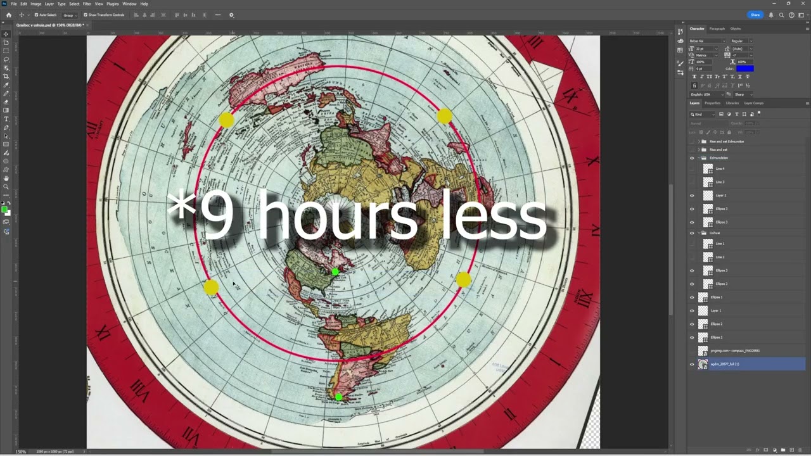The height and width of the screenshot is (456, 811).
Task: Open the Layers panel hamburger menu
Action: (807, 103)
